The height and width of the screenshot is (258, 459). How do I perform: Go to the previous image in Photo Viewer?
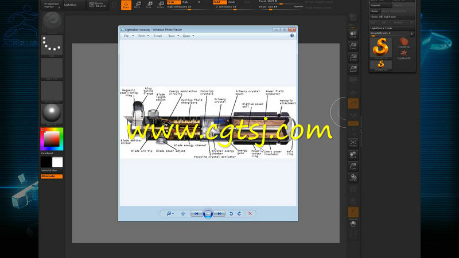click(x=196, y=213)
